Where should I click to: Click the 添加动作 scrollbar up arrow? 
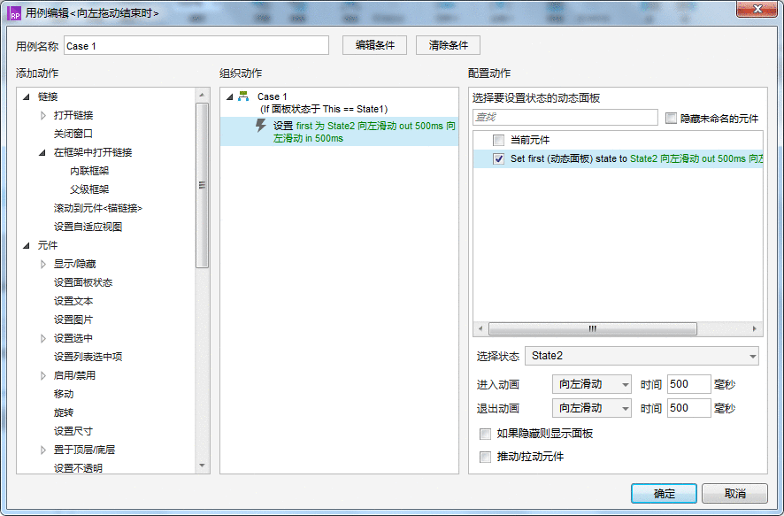(x=202, y=95)
